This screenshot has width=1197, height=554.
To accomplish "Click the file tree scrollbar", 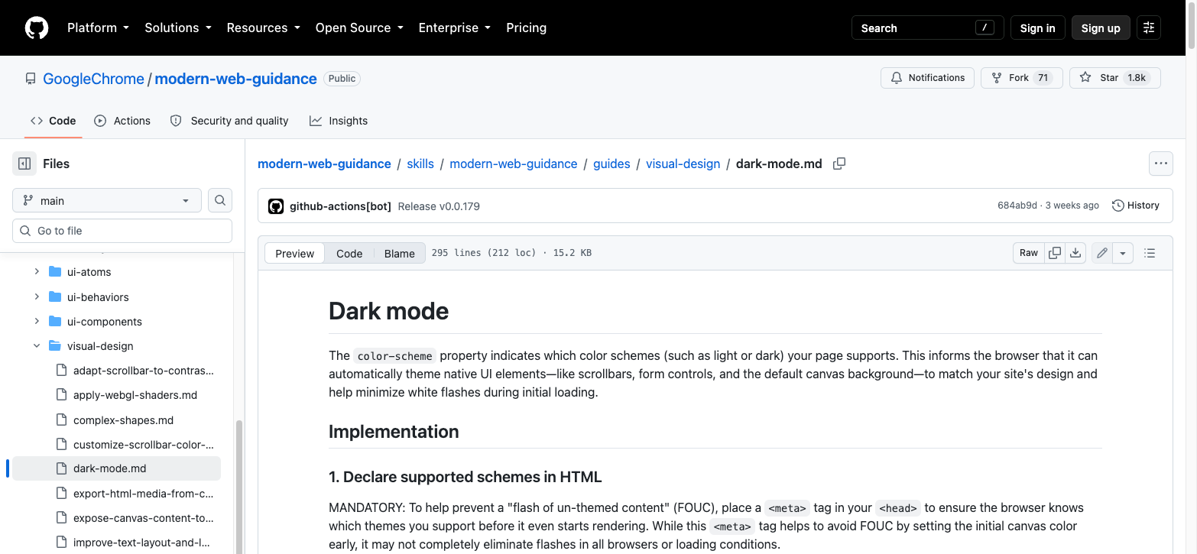I will [x=239, y=488].
